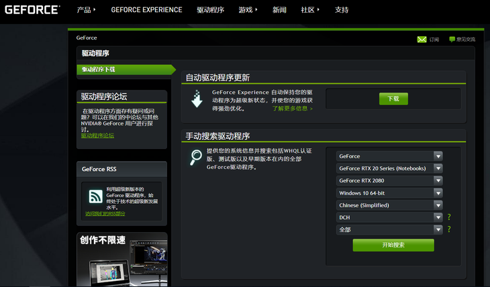Click the question mark beside 全部
Image resolution: width=490 pixels, height=287 pixels.
click(x=449, y=229)
